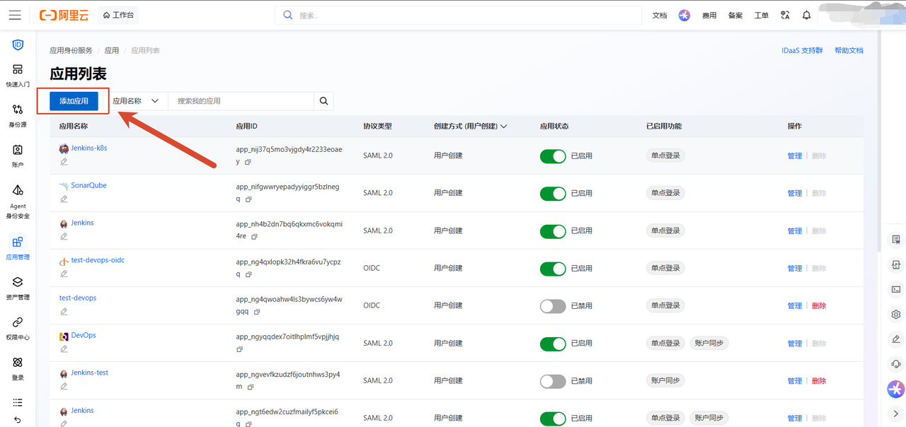The height and width of the screenshot is (427, 906).
Task: Open 登录 in the sidebar
Action: [18, 369]
